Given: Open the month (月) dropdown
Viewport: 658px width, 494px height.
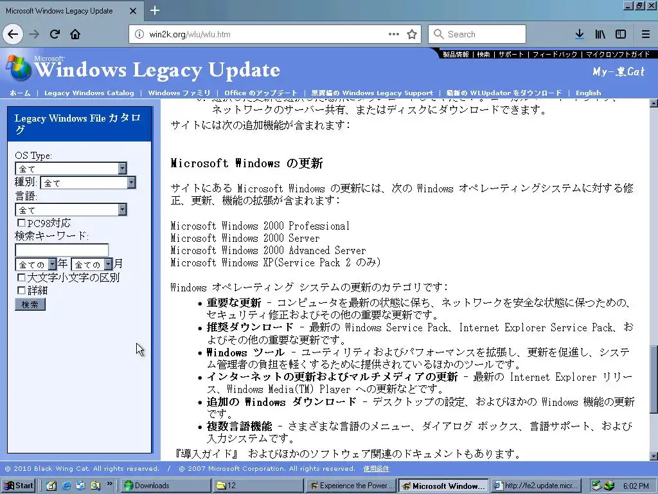Looking at the screenshot, I should pyautogui.click(x=92, y=264).
